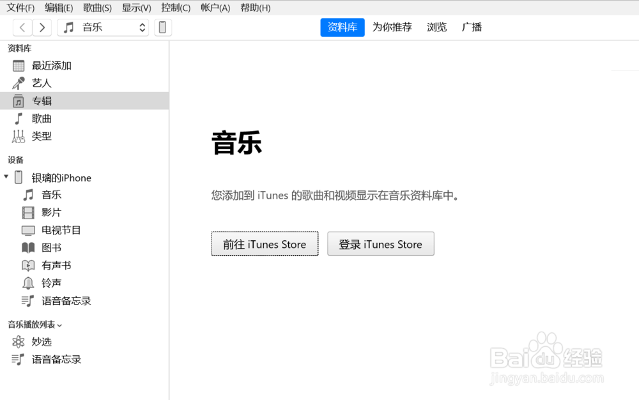Click the playlist 语音备忘录 icon at bottom
Viewport: 639px width, 400px height.
click(x=18, y=359)
